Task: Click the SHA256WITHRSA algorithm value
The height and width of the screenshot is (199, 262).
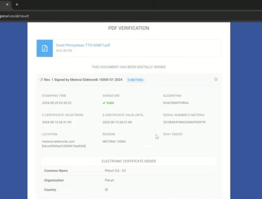Action: pyautogui.click(x=176, y=103)
